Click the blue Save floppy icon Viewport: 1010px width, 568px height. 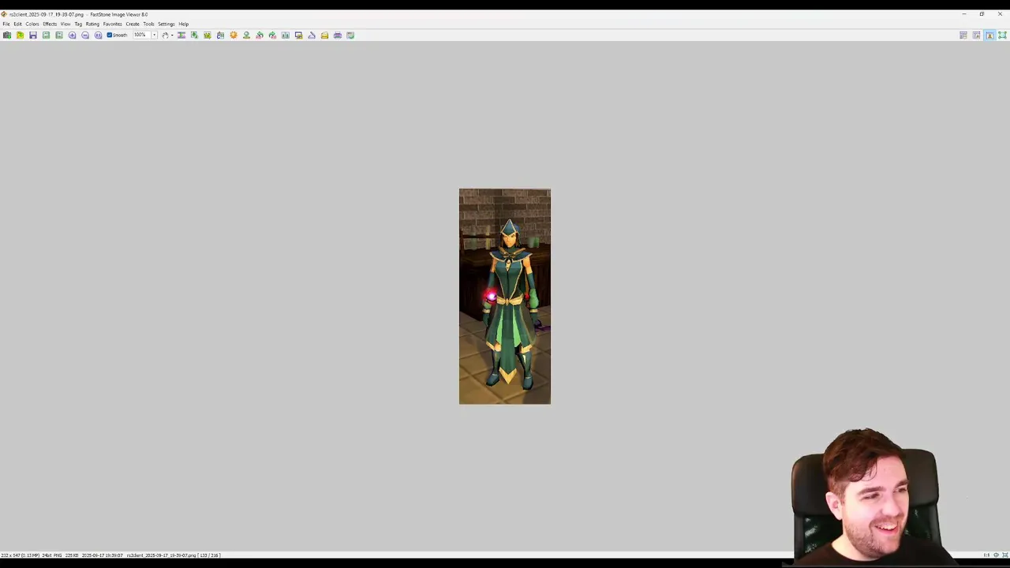click(x=33, y=35)
